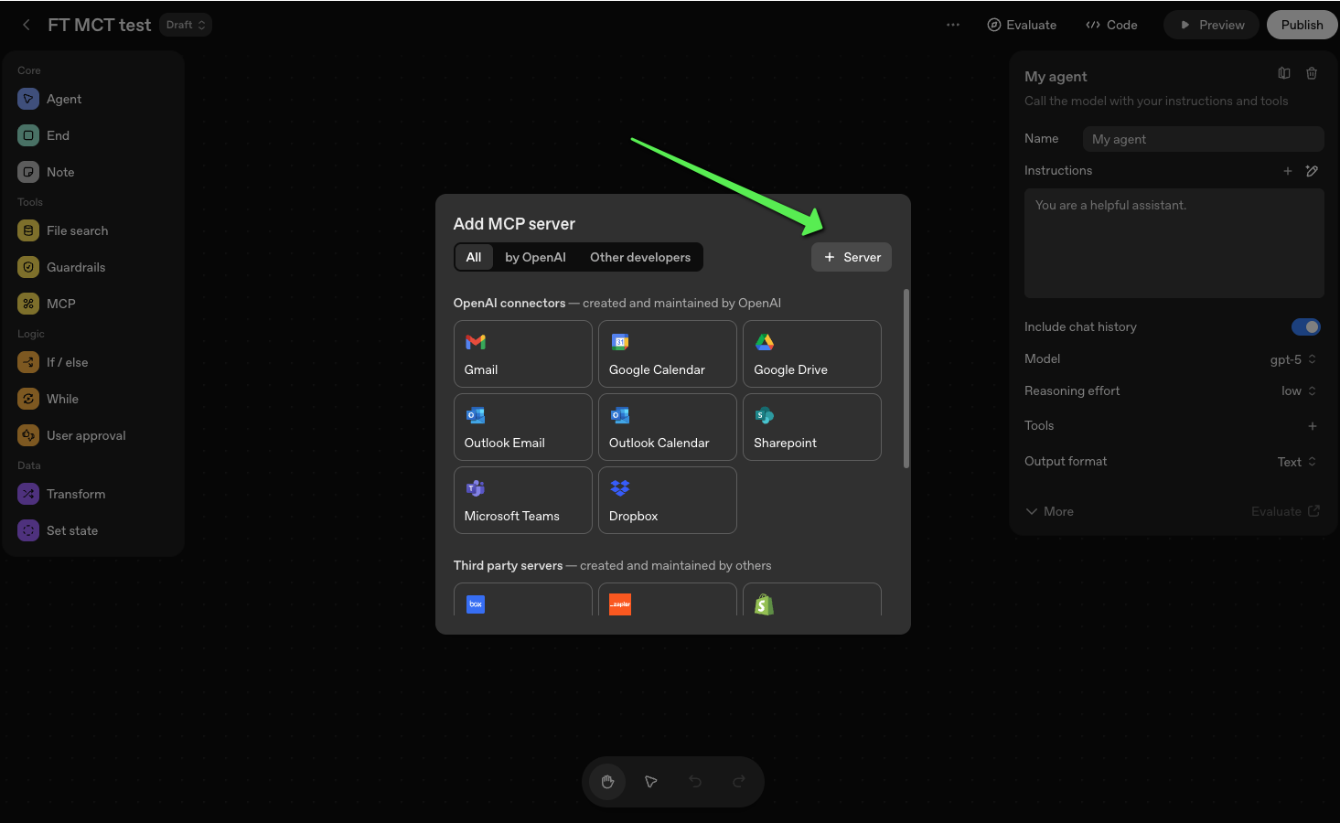Select the hand pan tool
Screen dimensions: 1340x823
click(x=607, y=782)
